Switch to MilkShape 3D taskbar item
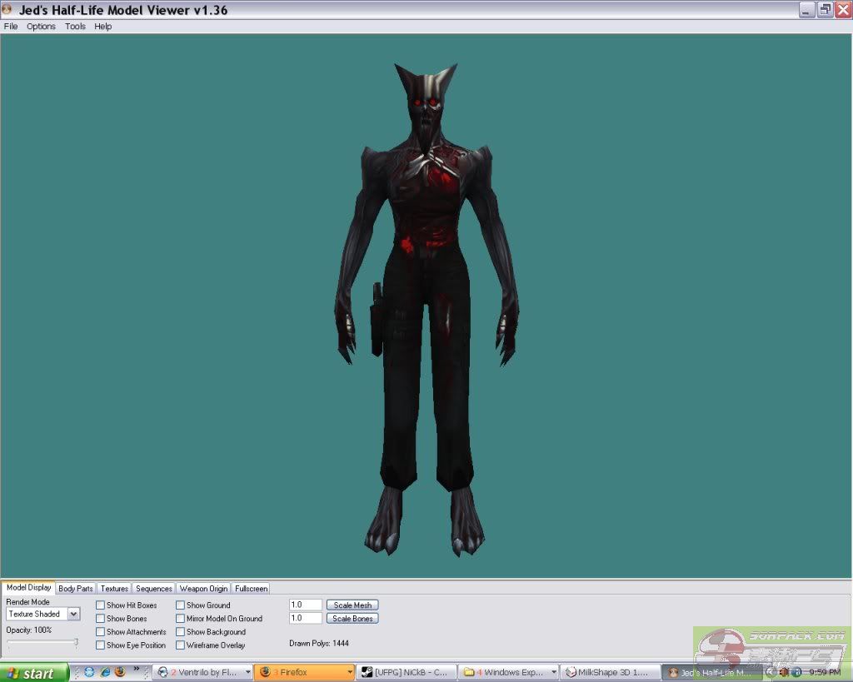Viewport: 853px width, 682px height. pos(609,672)
